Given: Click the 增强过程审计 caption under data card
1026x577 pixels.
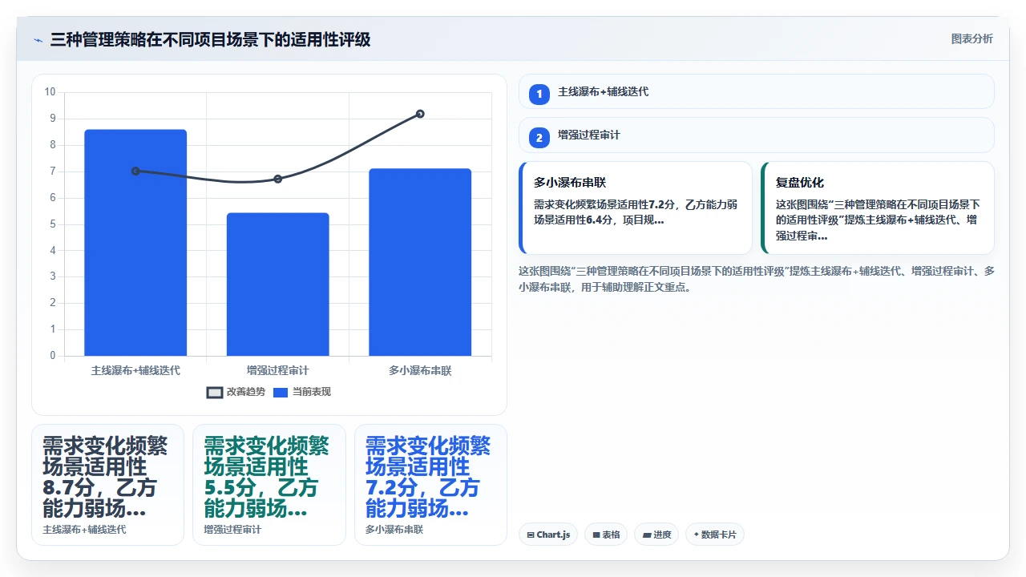Looking at the screenshot, I should coord(232,530).
